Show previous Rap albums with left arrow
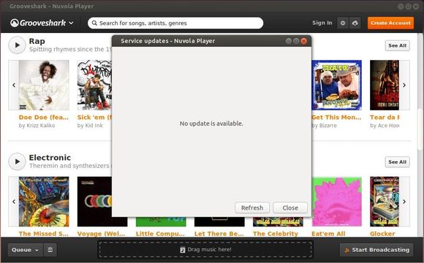 pos(14,85)
